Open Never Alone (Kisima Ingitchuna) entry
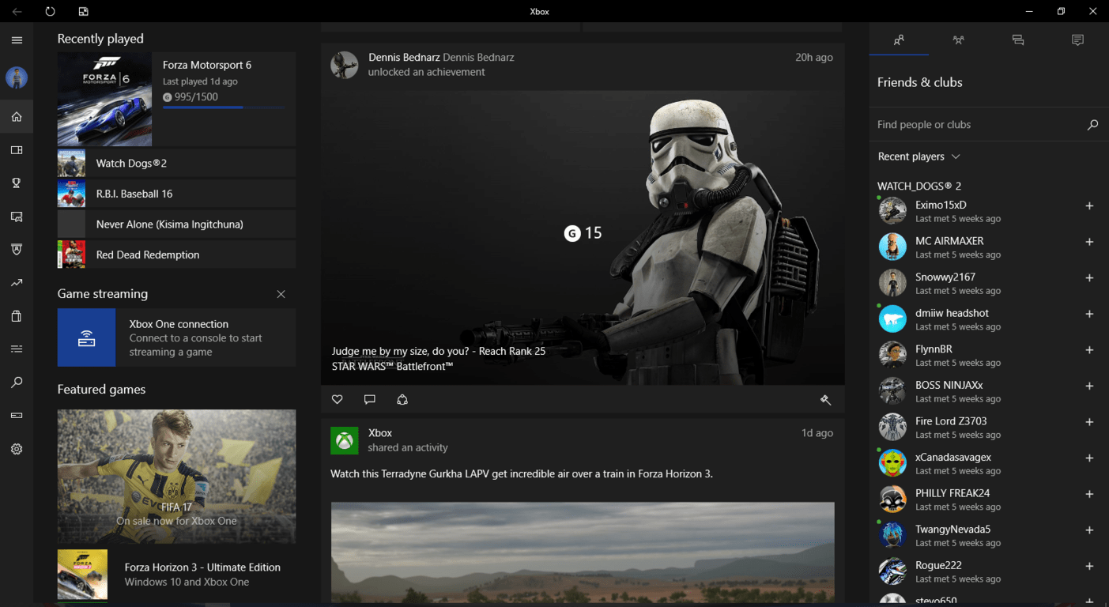Viewport: 1109px width, 607px height. 176,224
